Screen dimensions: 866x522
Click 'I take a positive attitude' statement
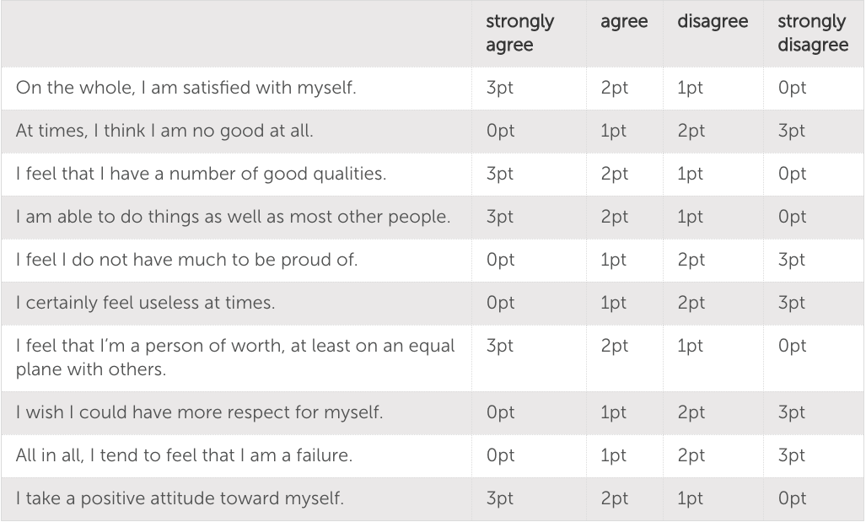pos(180,499)
